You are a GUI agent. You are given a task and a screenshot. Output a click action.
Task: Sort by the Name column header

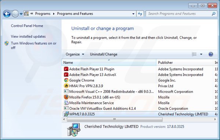(x=109, y=62)
